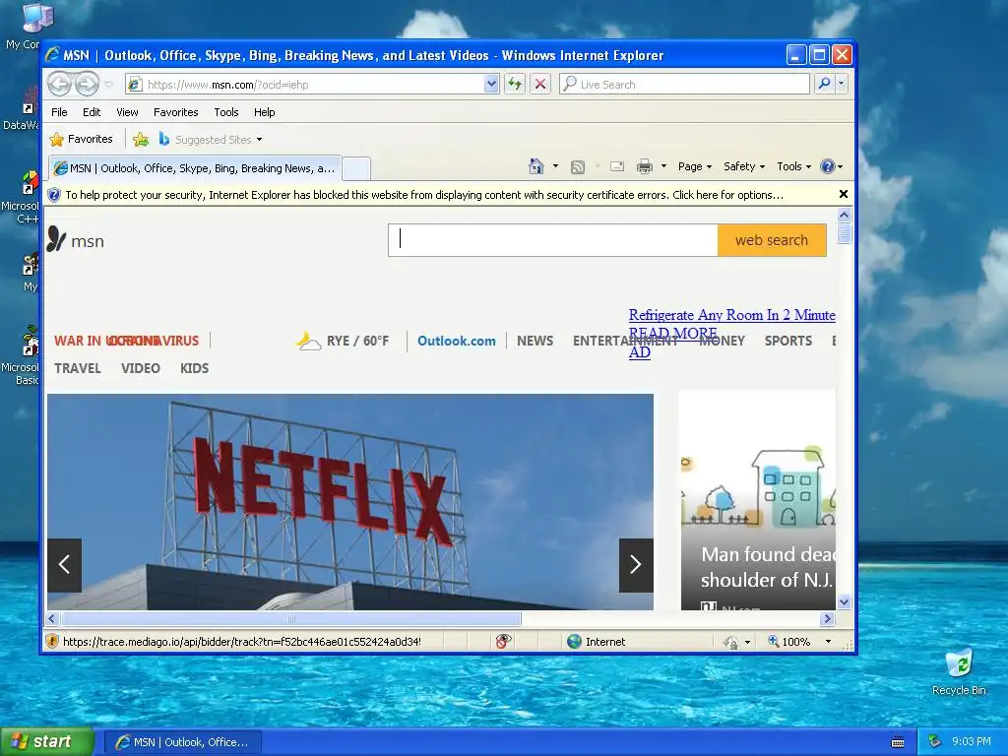Click the KIDS navigation link
1008x756 pixels.
tap(194, 368)
